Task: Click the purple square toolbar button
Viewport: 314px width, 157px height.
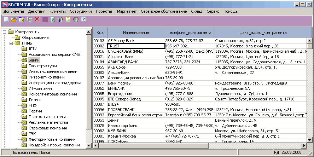Action: (x=45, y=19)
